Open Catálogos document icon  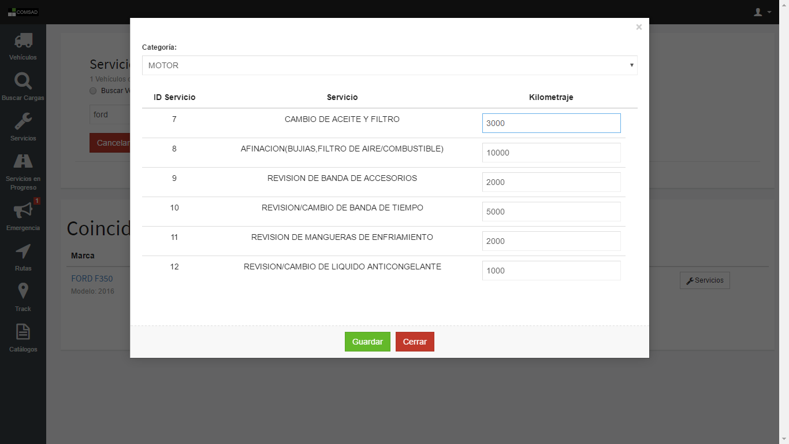pyautogui.click(x=23, y=332)
